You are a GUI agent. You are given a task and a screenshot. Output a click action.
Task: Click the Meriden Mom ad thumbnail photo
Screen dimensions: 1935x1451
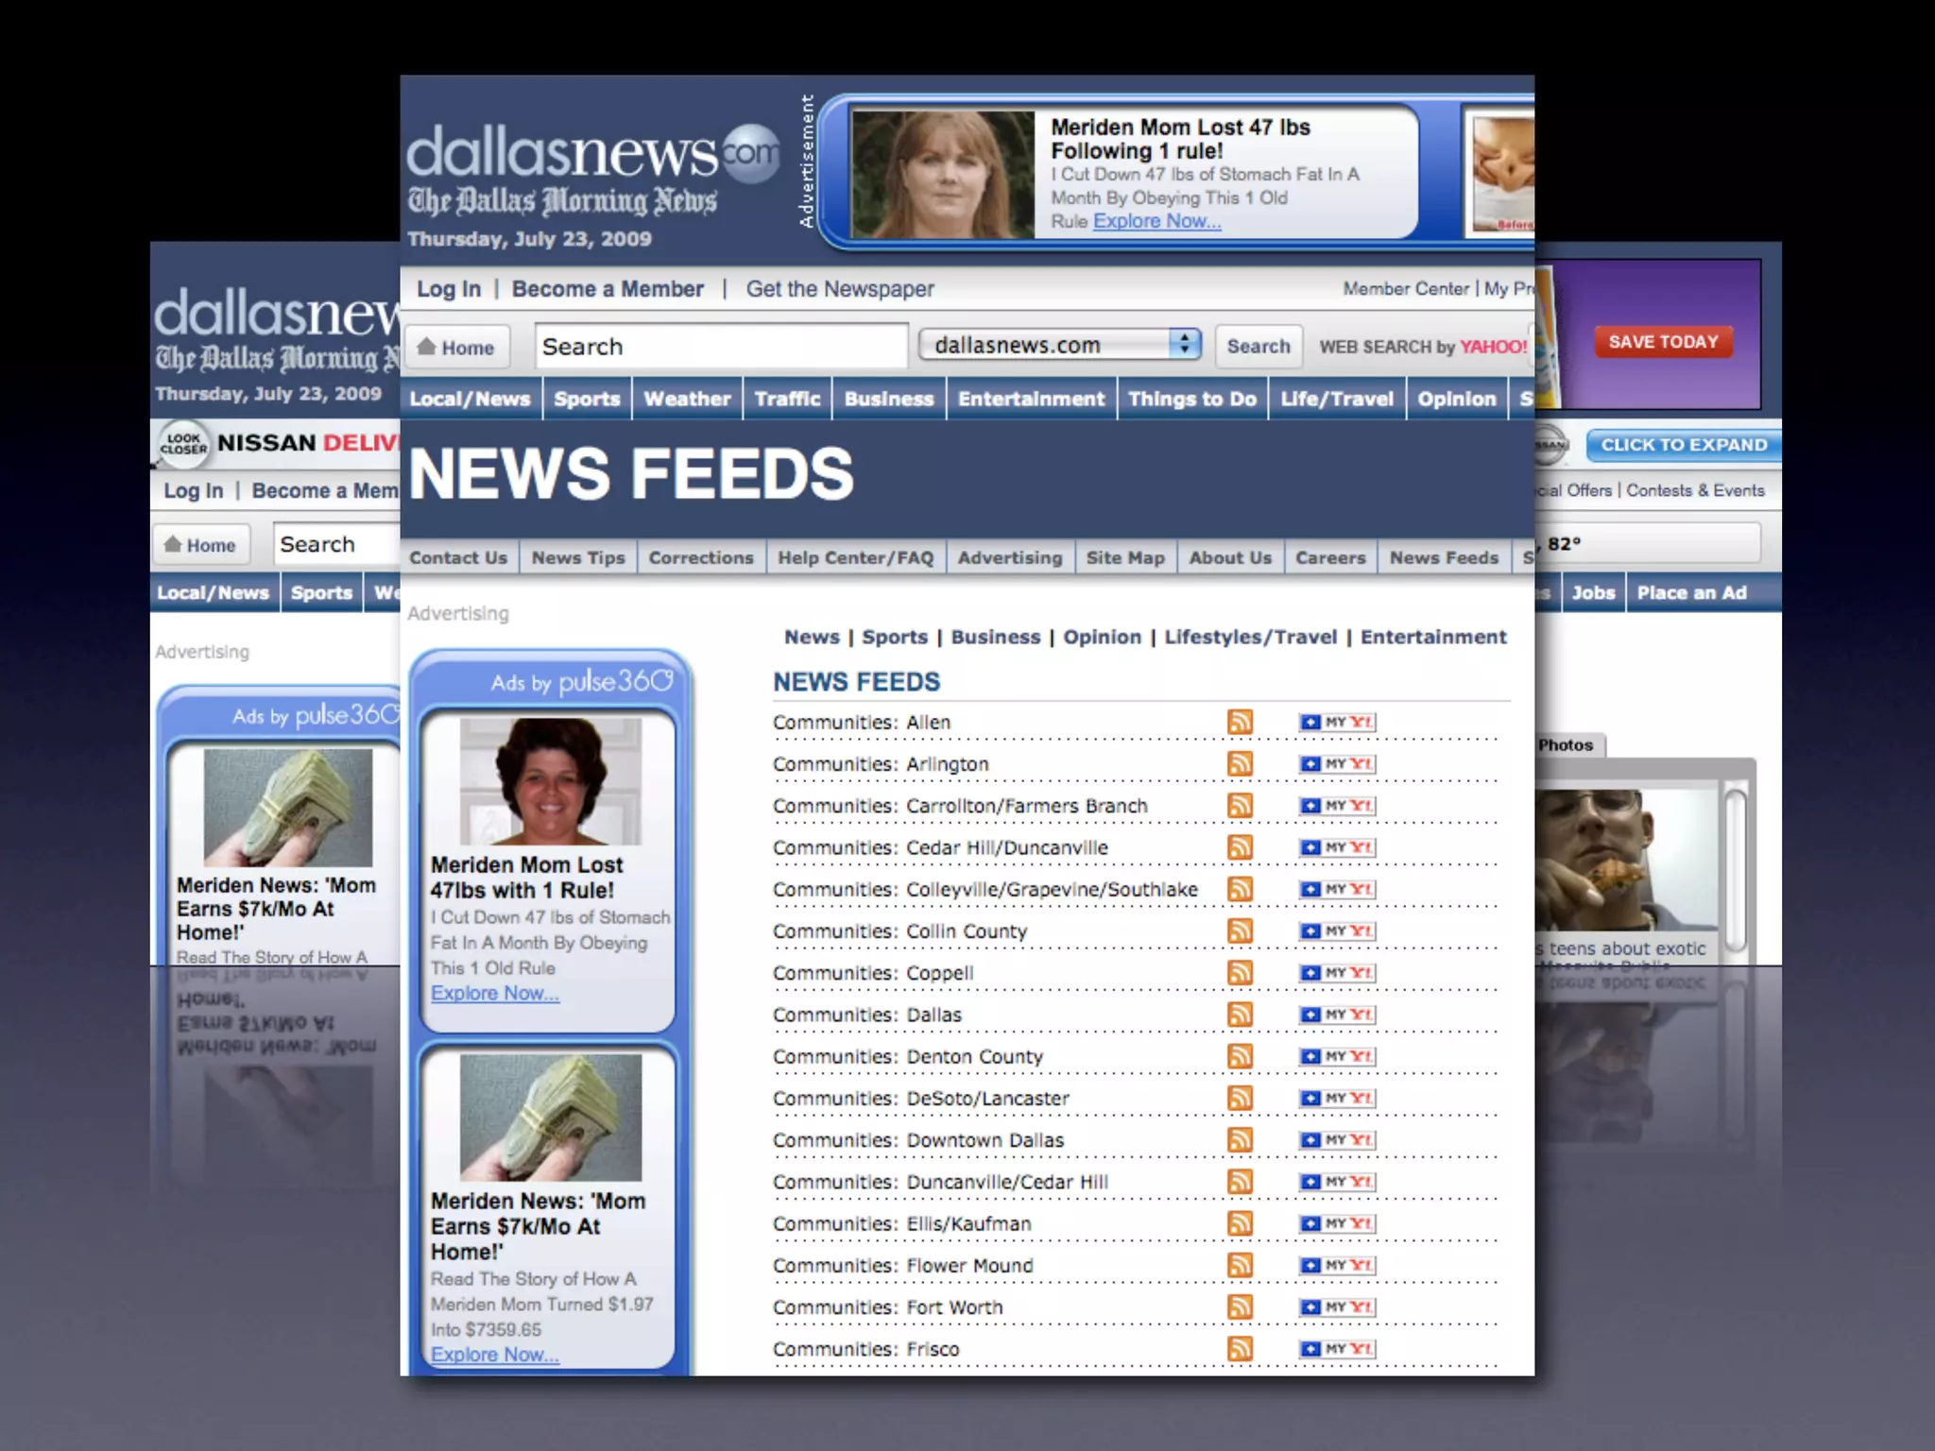(x=550, y=782)
